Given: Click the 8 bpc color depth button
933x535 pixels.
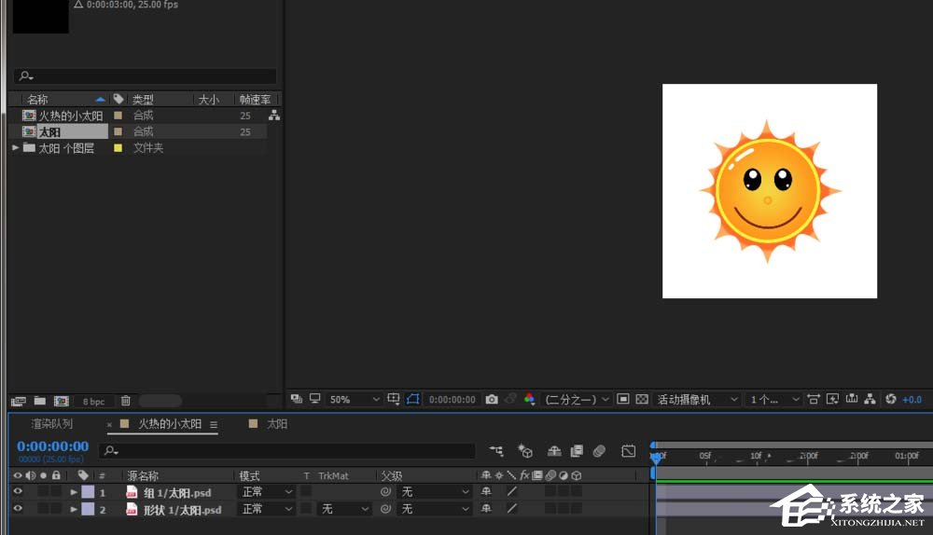Looking at the screenshot, I should [x=94, y=401].
